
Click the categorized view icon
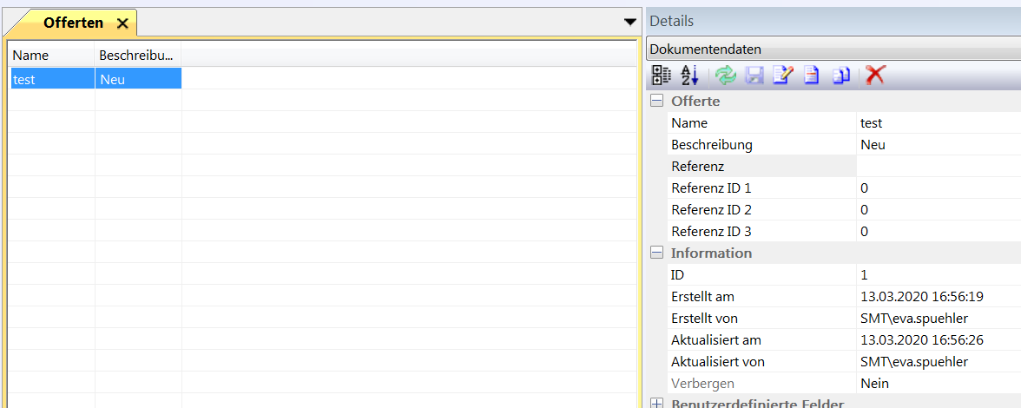[661, 76]
